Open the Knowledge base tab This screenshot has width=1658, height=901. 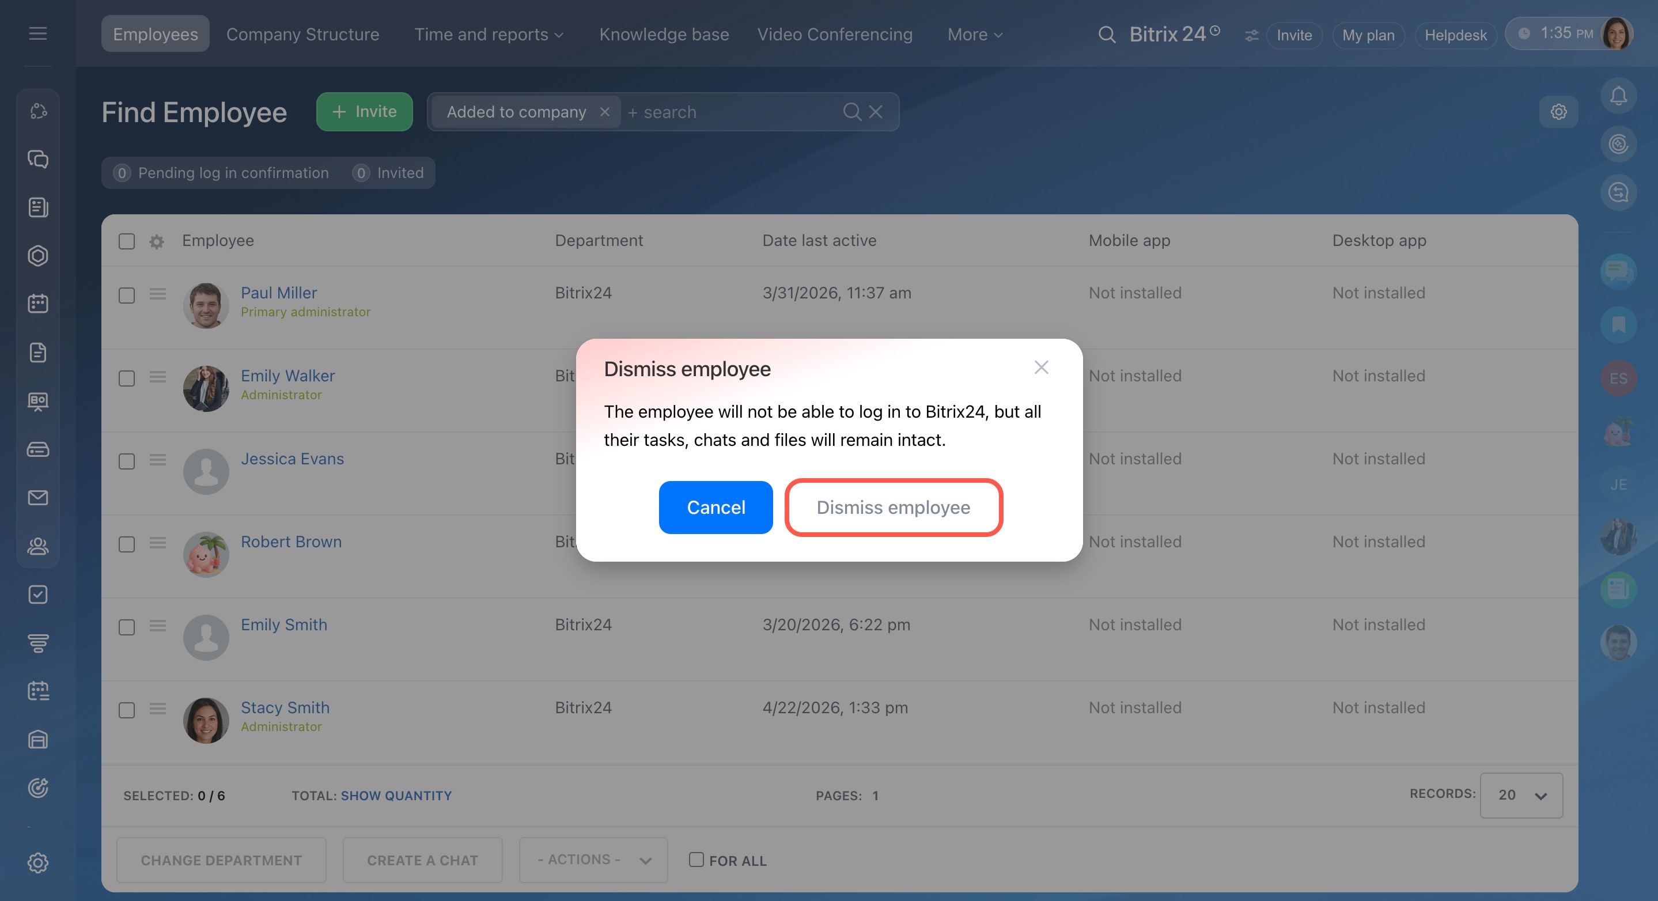[x=664, y=35]
